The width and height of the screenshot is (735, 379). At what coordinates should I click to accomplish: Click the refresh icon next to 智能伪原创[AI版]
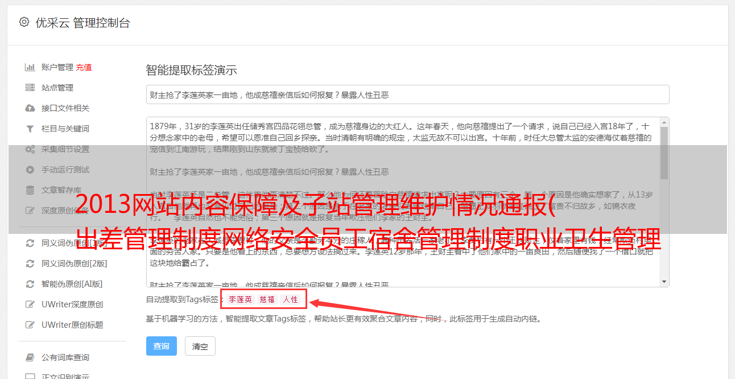tap(30, 284)
